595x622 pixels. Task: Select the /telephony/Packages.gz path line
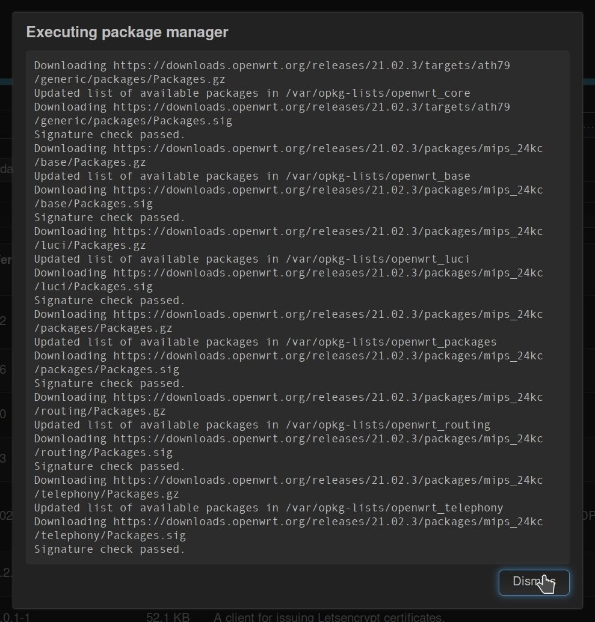click(106, 494)
